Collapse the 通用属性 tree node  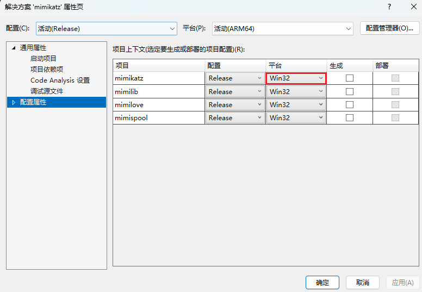click(x=14, y=48)
